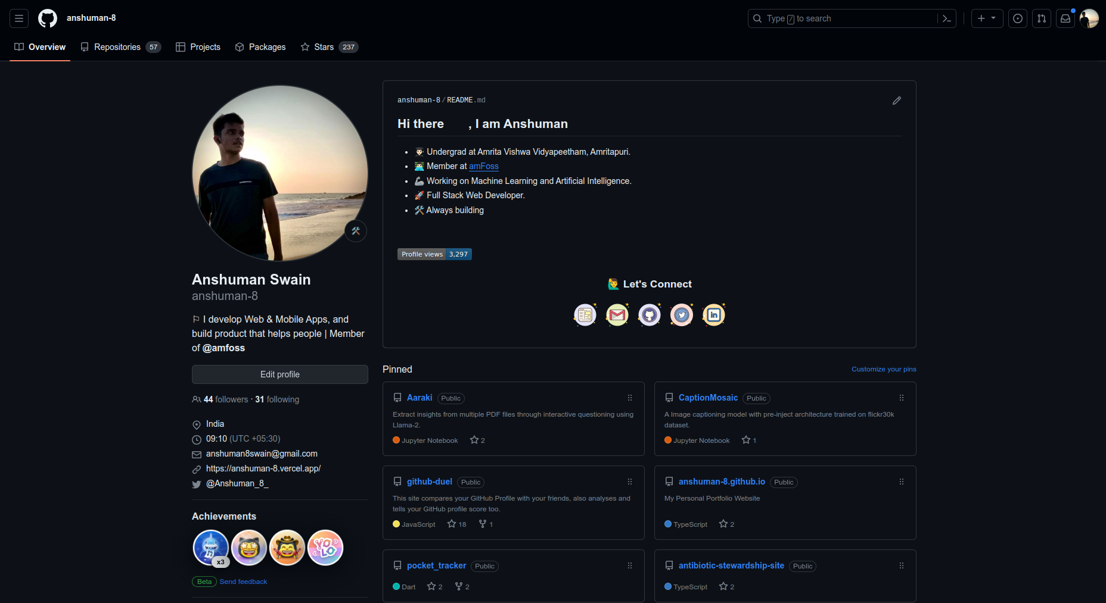The height and width of the screenshot is (603, 1106).
Task: Open the user avatar menu in header
Action: (1089, 18)
